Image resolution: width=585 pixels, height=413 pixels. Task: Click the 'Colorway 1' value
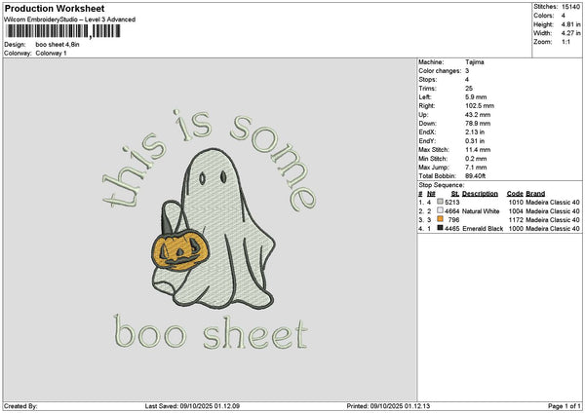pos(51,53)
